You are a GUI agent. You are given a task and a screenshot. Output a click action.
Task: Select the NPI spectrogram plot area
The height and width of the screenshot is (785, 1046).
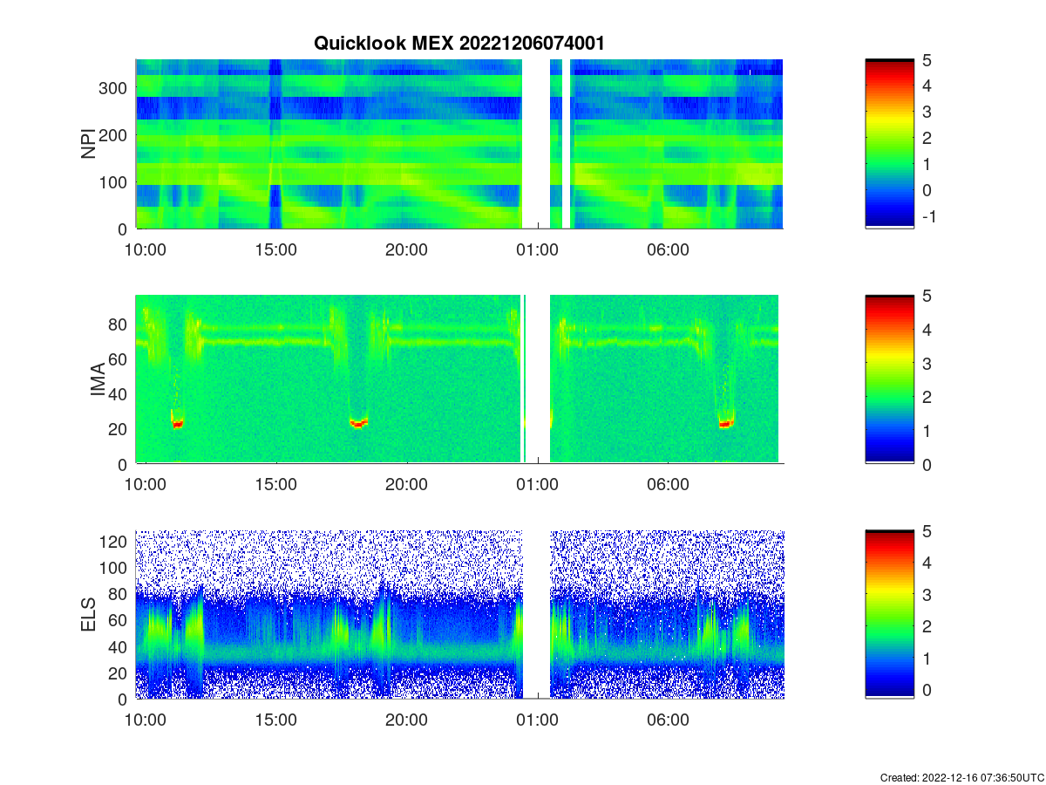tap(459, 144)
